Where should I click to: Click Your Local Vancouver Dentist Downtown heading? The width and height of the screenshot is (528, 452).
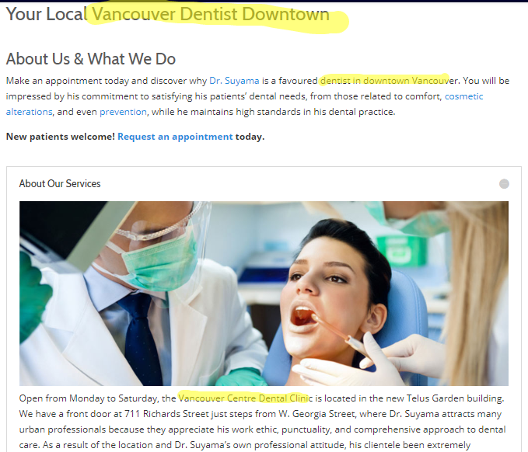(x=168, y=15)
